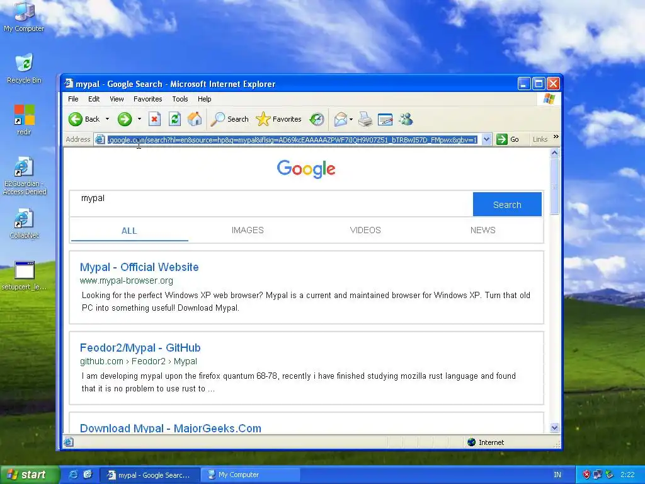Select Recycle Bin desktop icon

pos(24,68)
